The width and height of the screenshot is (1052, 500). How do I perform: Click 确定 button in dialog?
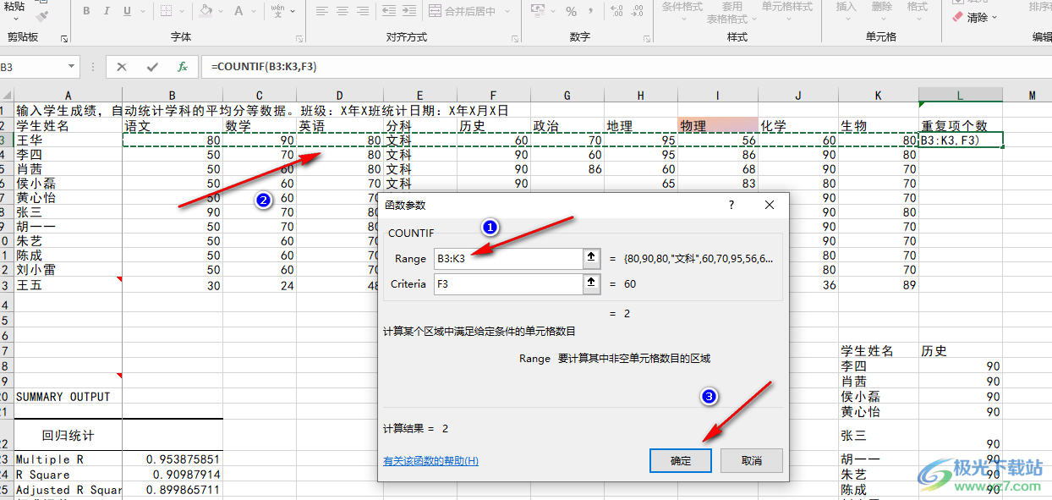point(681,460)
